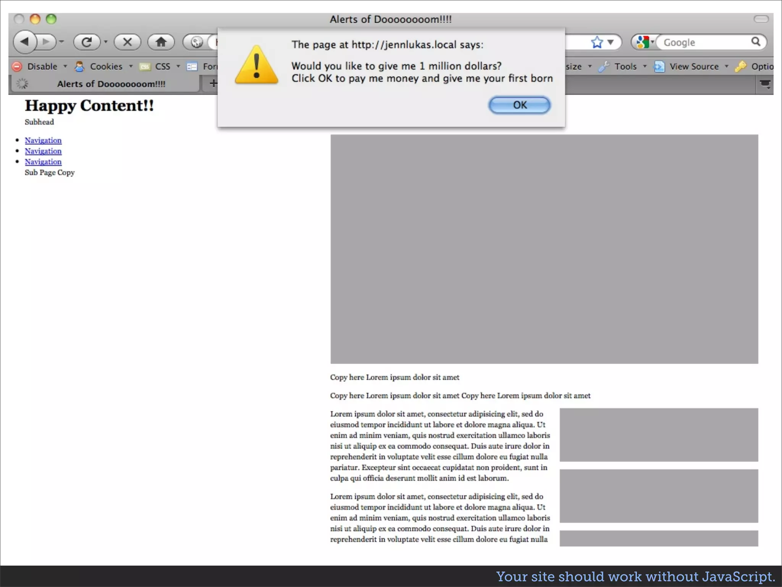
Task: Open the Cookies menu
Action: 106,66
